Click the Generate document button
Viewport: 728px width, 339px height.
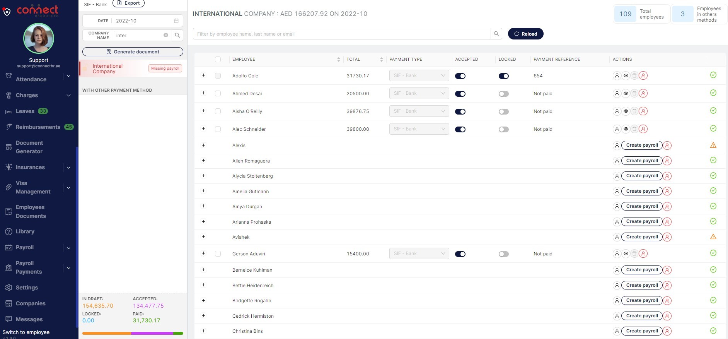point(133,51)
